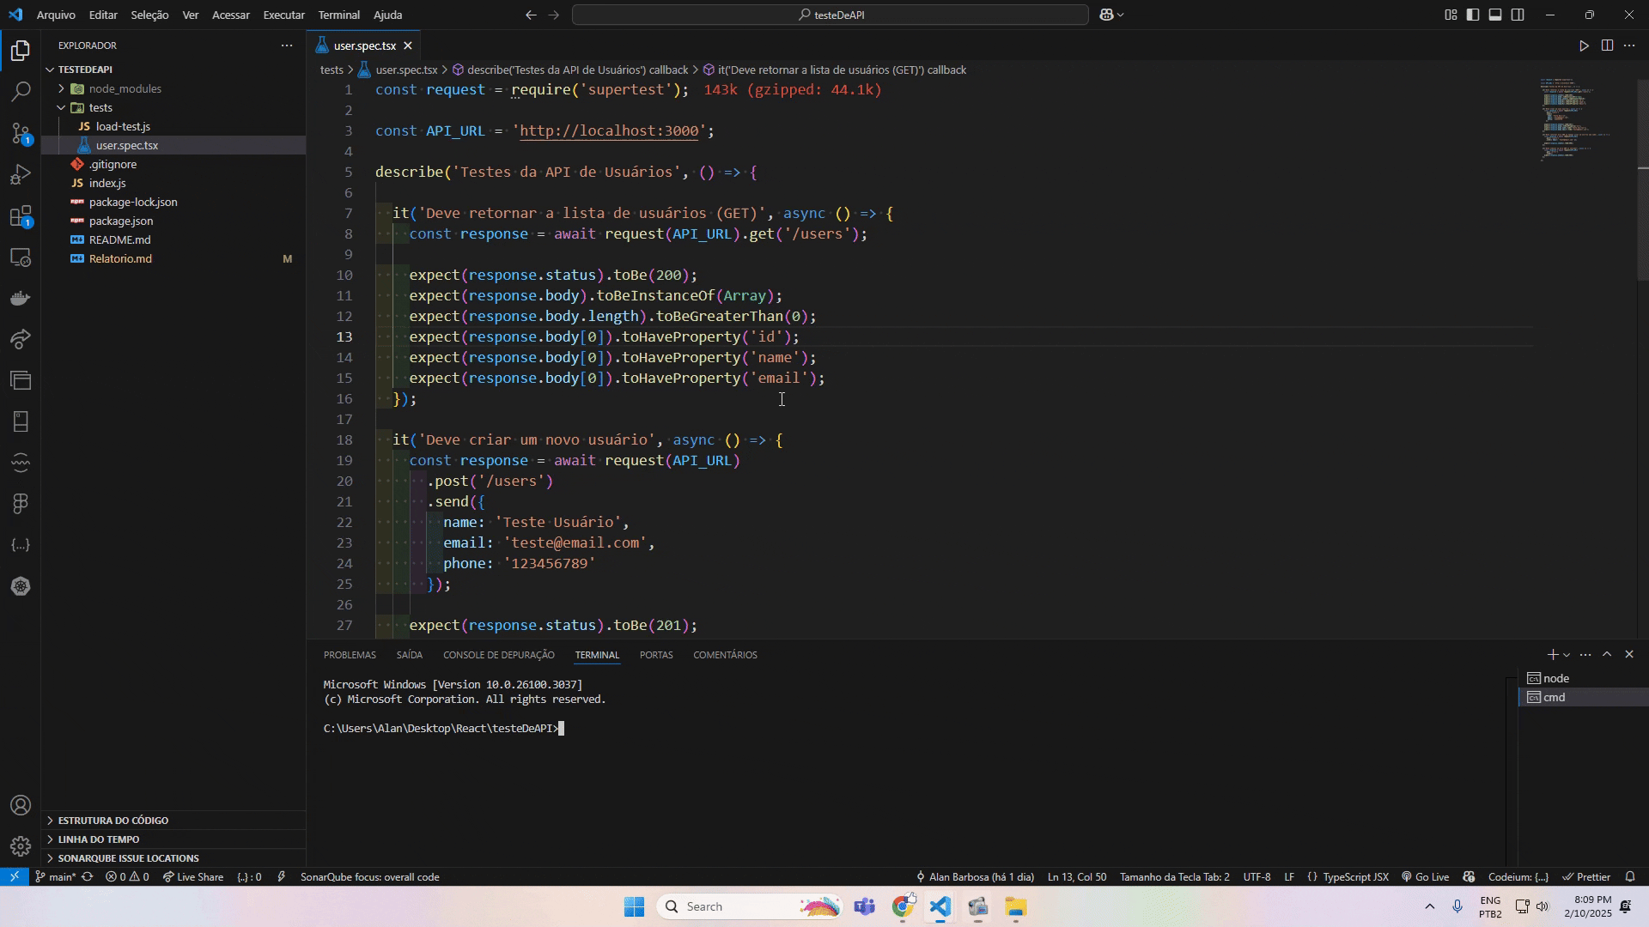Click the Run file play icon
This screenshot has height=927, width=1649.
1584,45
